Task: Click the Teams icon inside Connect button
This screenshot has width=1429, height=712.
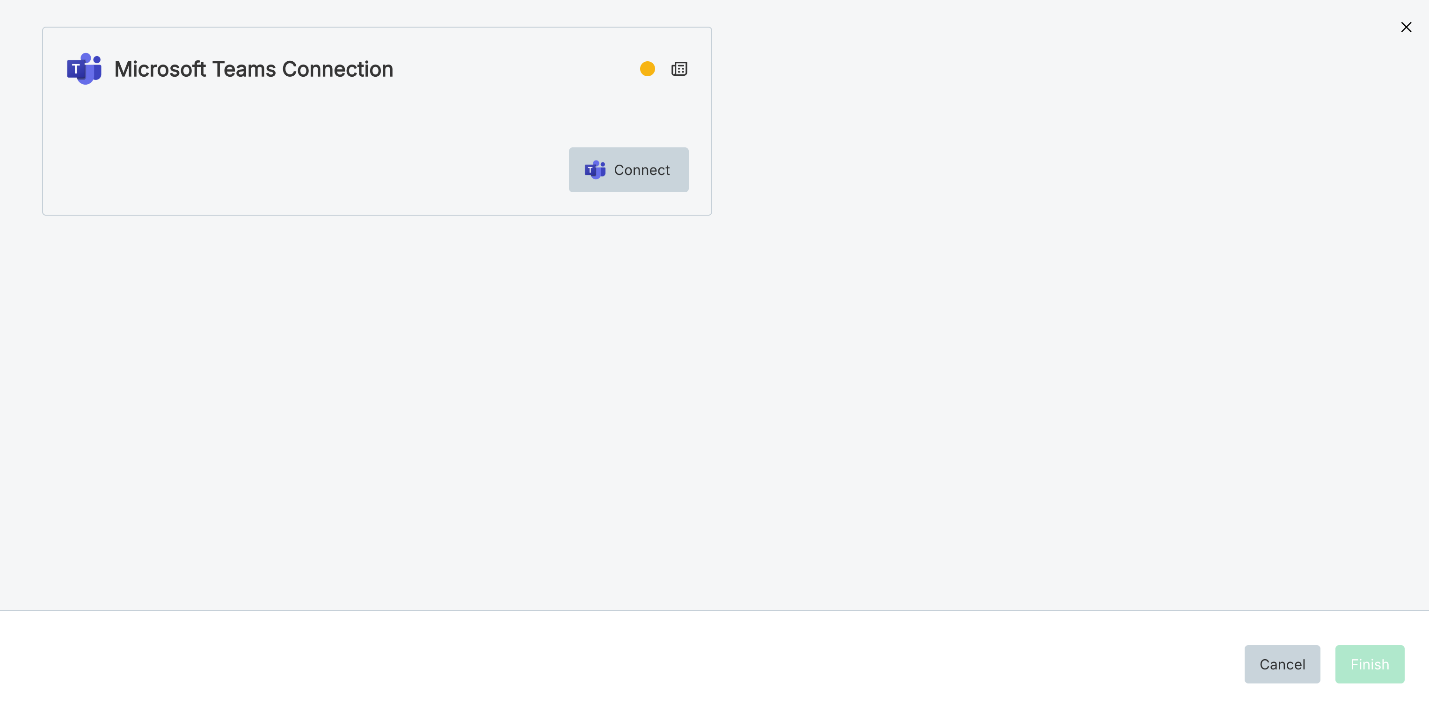Action: 595,170
